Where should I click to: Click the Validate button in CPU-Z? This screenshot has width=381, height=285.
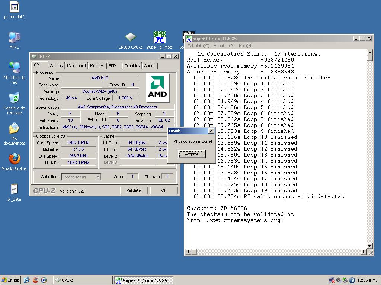tap(134, 190)
